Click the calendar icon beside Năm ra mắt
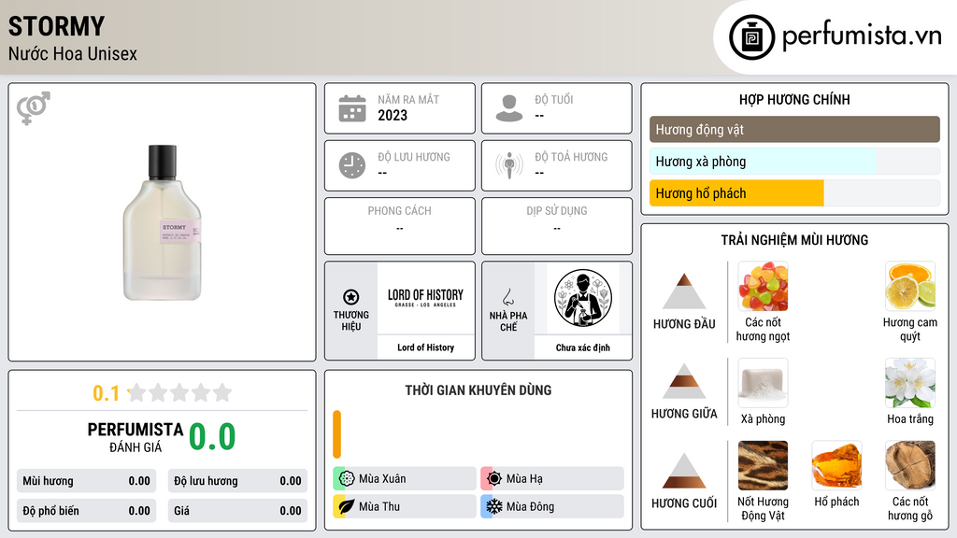This screenshot has height=538, width=957. [x=352, y=108]
